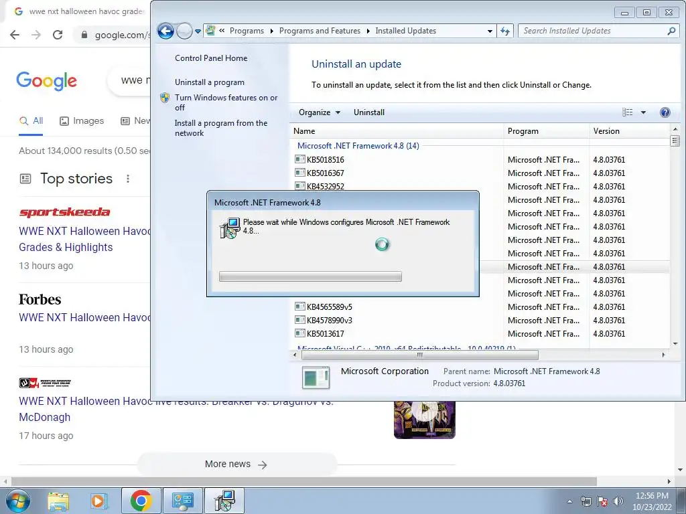Switch to Control Panel taskbar button
686x514 pixels.
182,501
